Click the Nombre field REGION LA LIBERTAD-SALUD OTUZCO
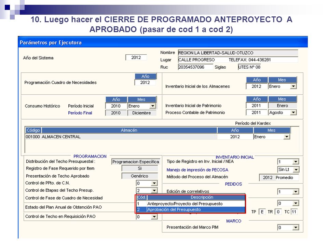 point(238,53)
